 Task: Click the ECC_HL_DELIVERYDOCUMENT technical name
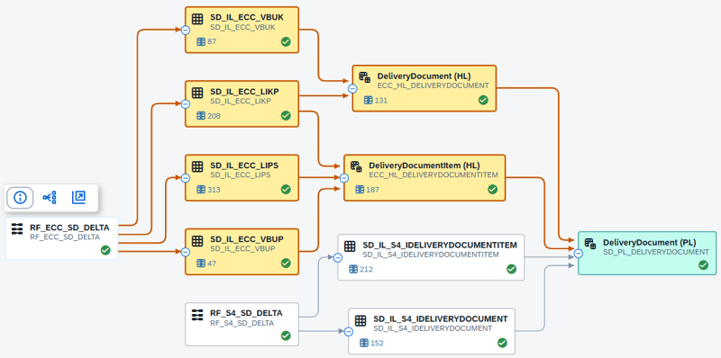433,85
